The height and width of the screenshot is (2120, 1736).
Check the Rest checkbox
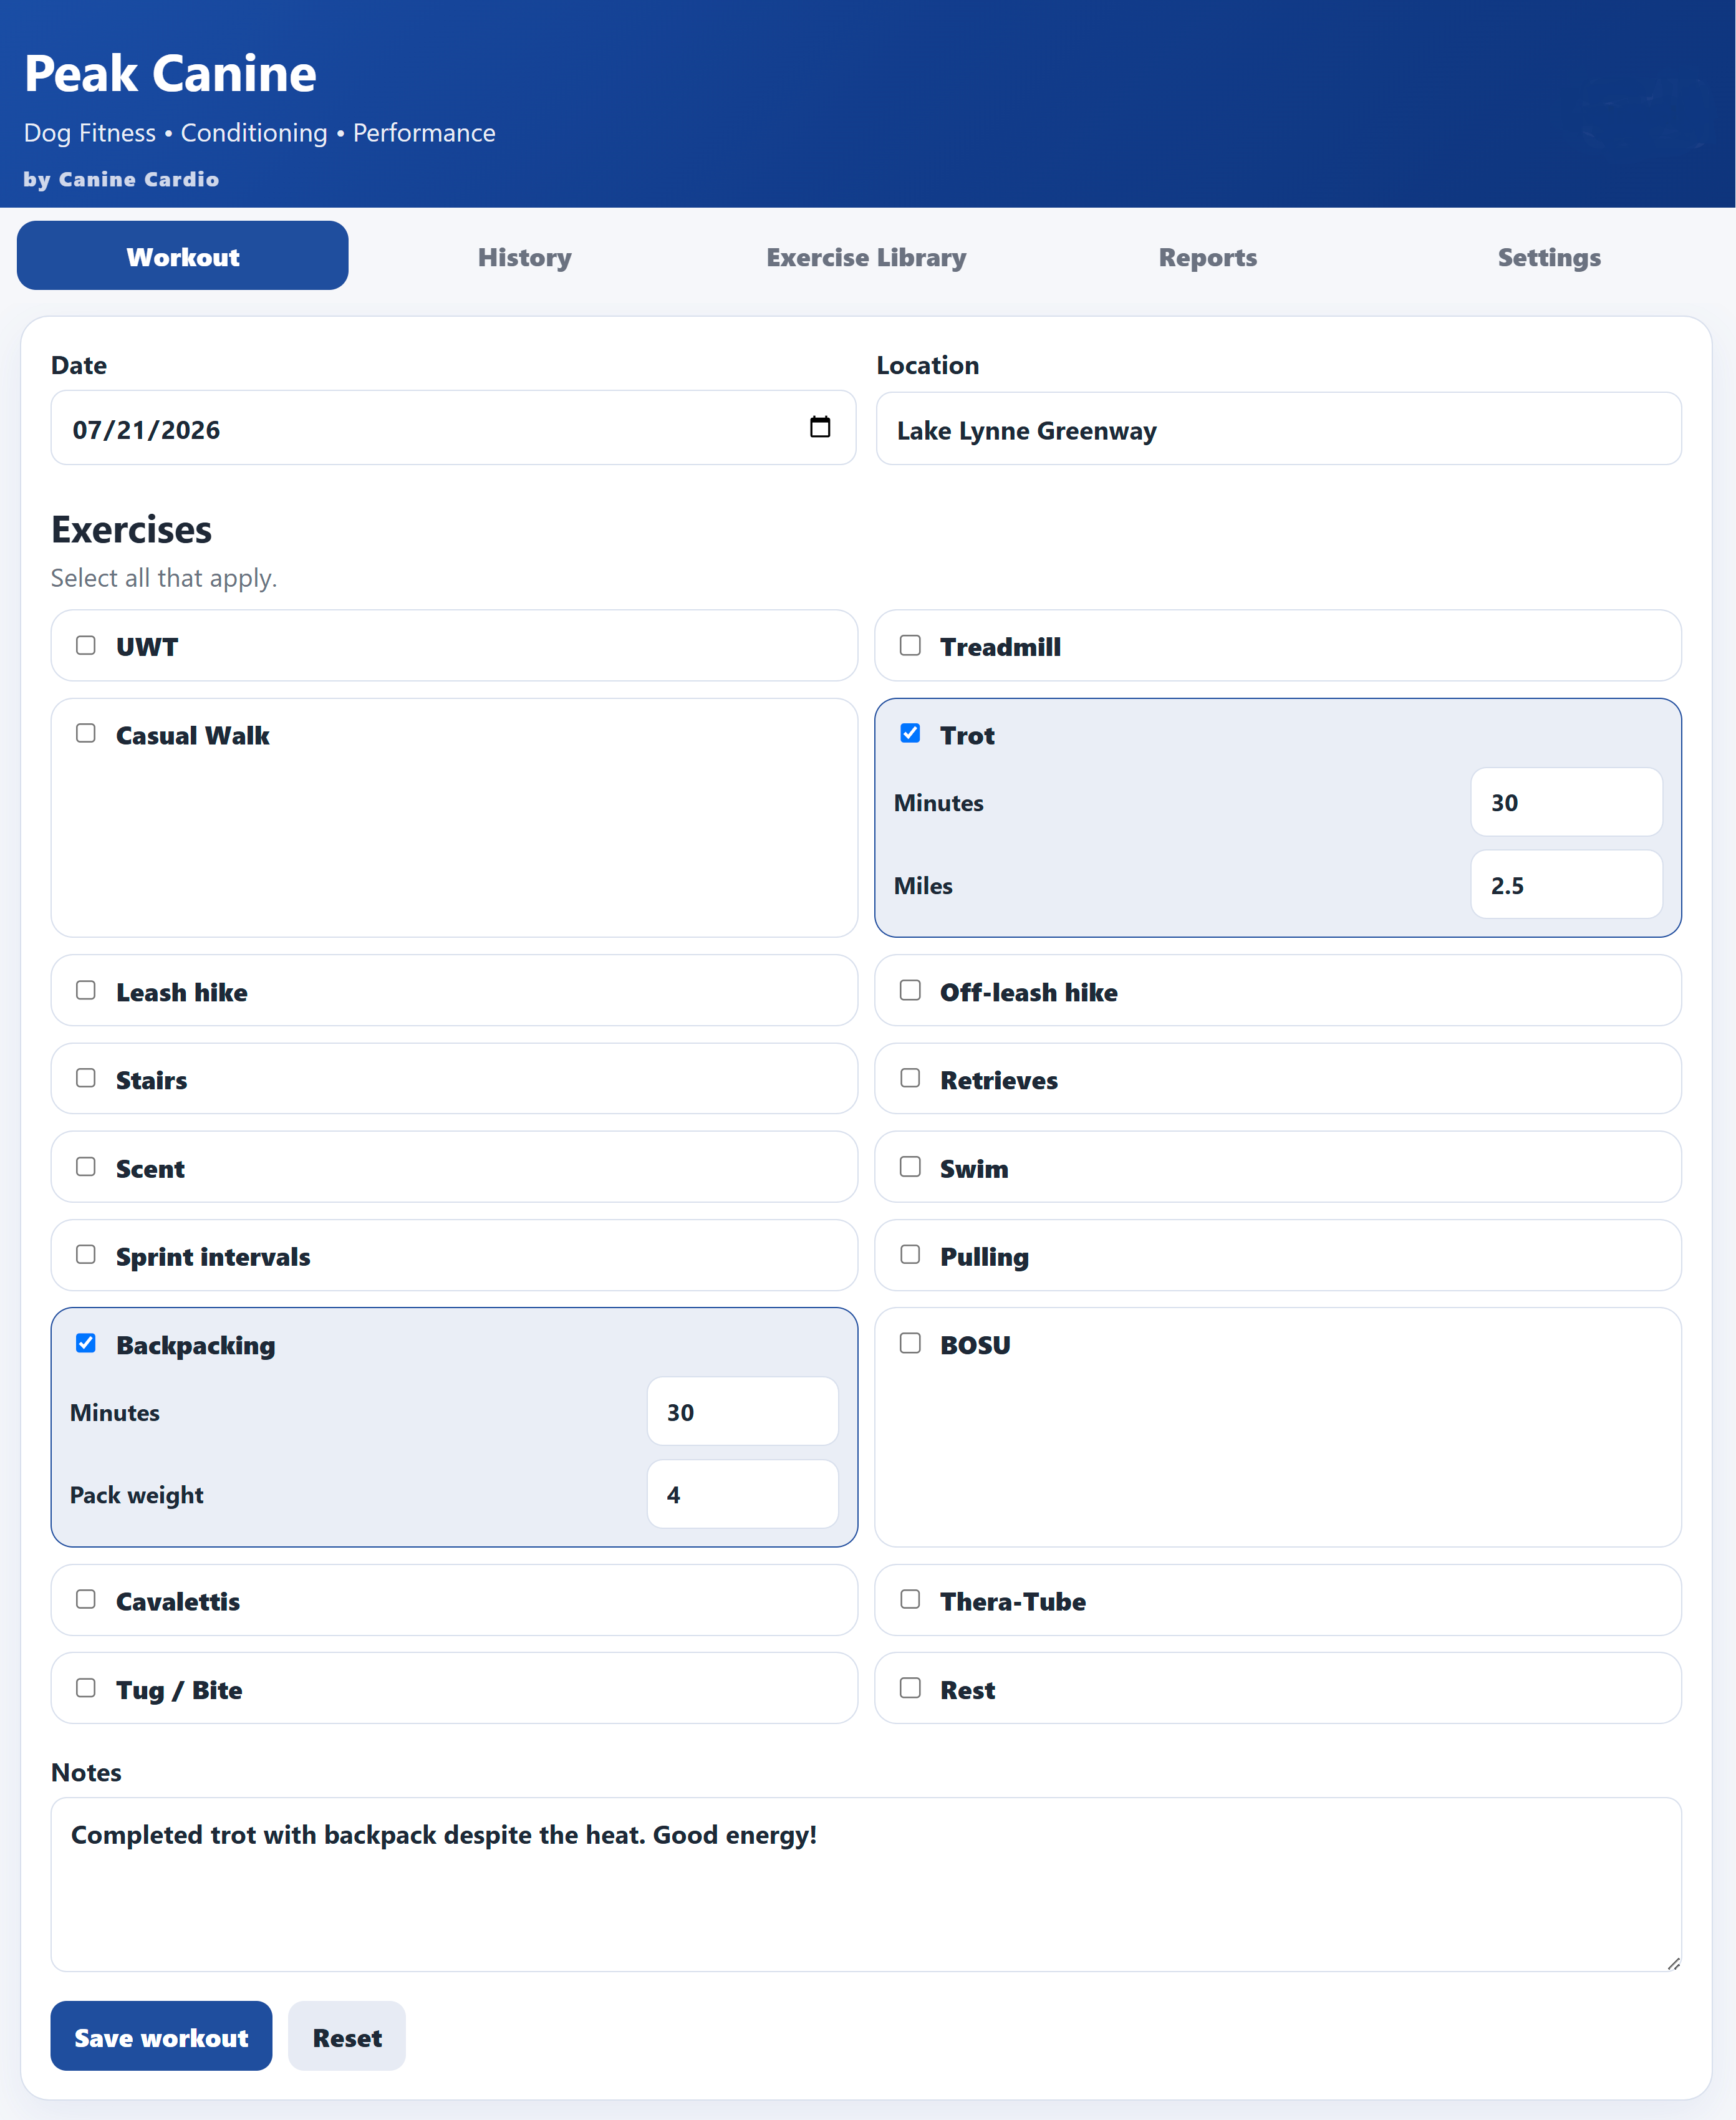(x=910, y=1688)
